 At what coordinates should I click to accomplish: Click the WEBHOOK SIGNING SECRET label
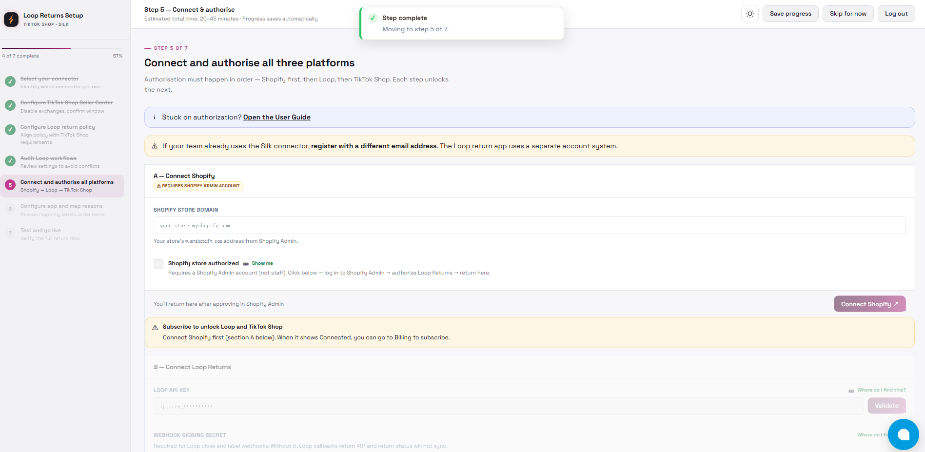pyautogui.click(x=190, y=435)
